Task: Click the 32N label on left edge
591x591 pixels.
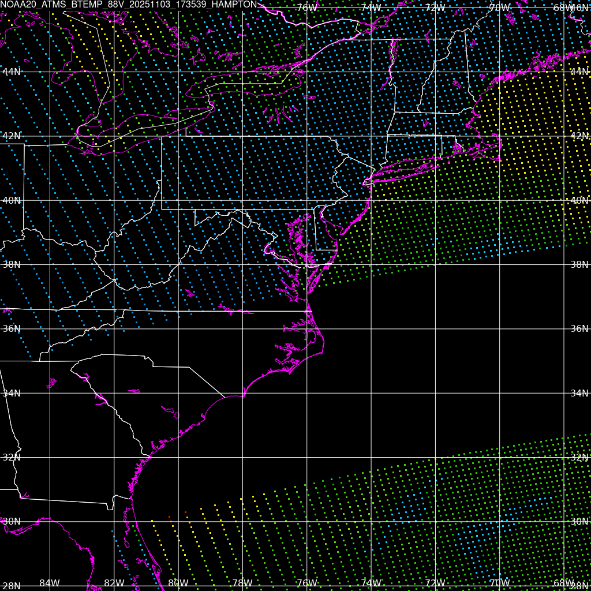Action: (12, 457)
